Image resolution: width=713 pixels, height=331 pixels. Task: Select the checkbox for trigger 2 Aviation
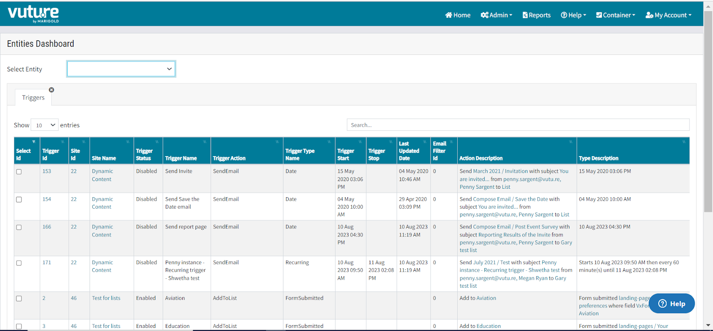pyautogui.click(x=19, y=299)
